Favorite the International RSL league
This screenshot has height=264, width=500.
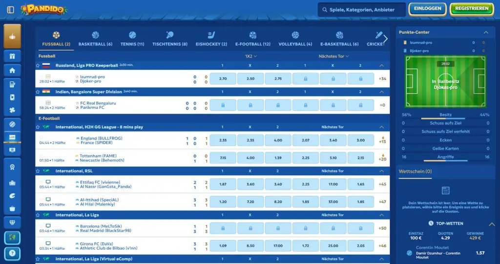pyautogui.click(x=38, y=171)
